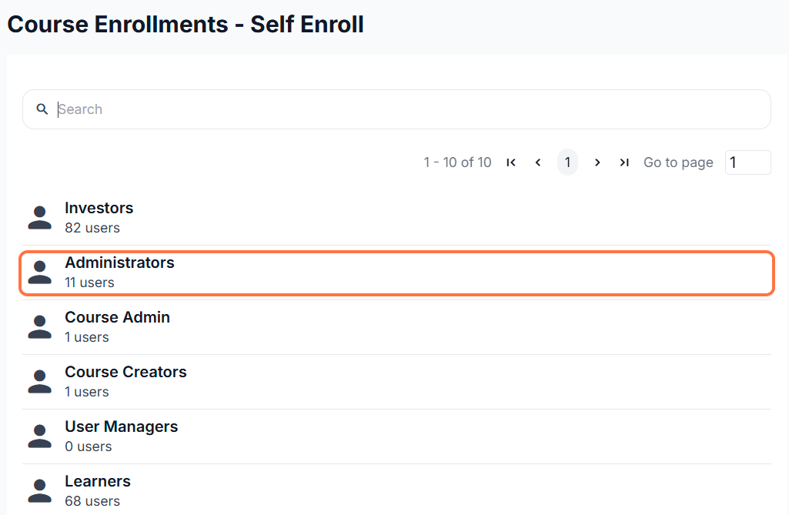Jump to the last page
This screenshot has width=789, height=515.
624,162
